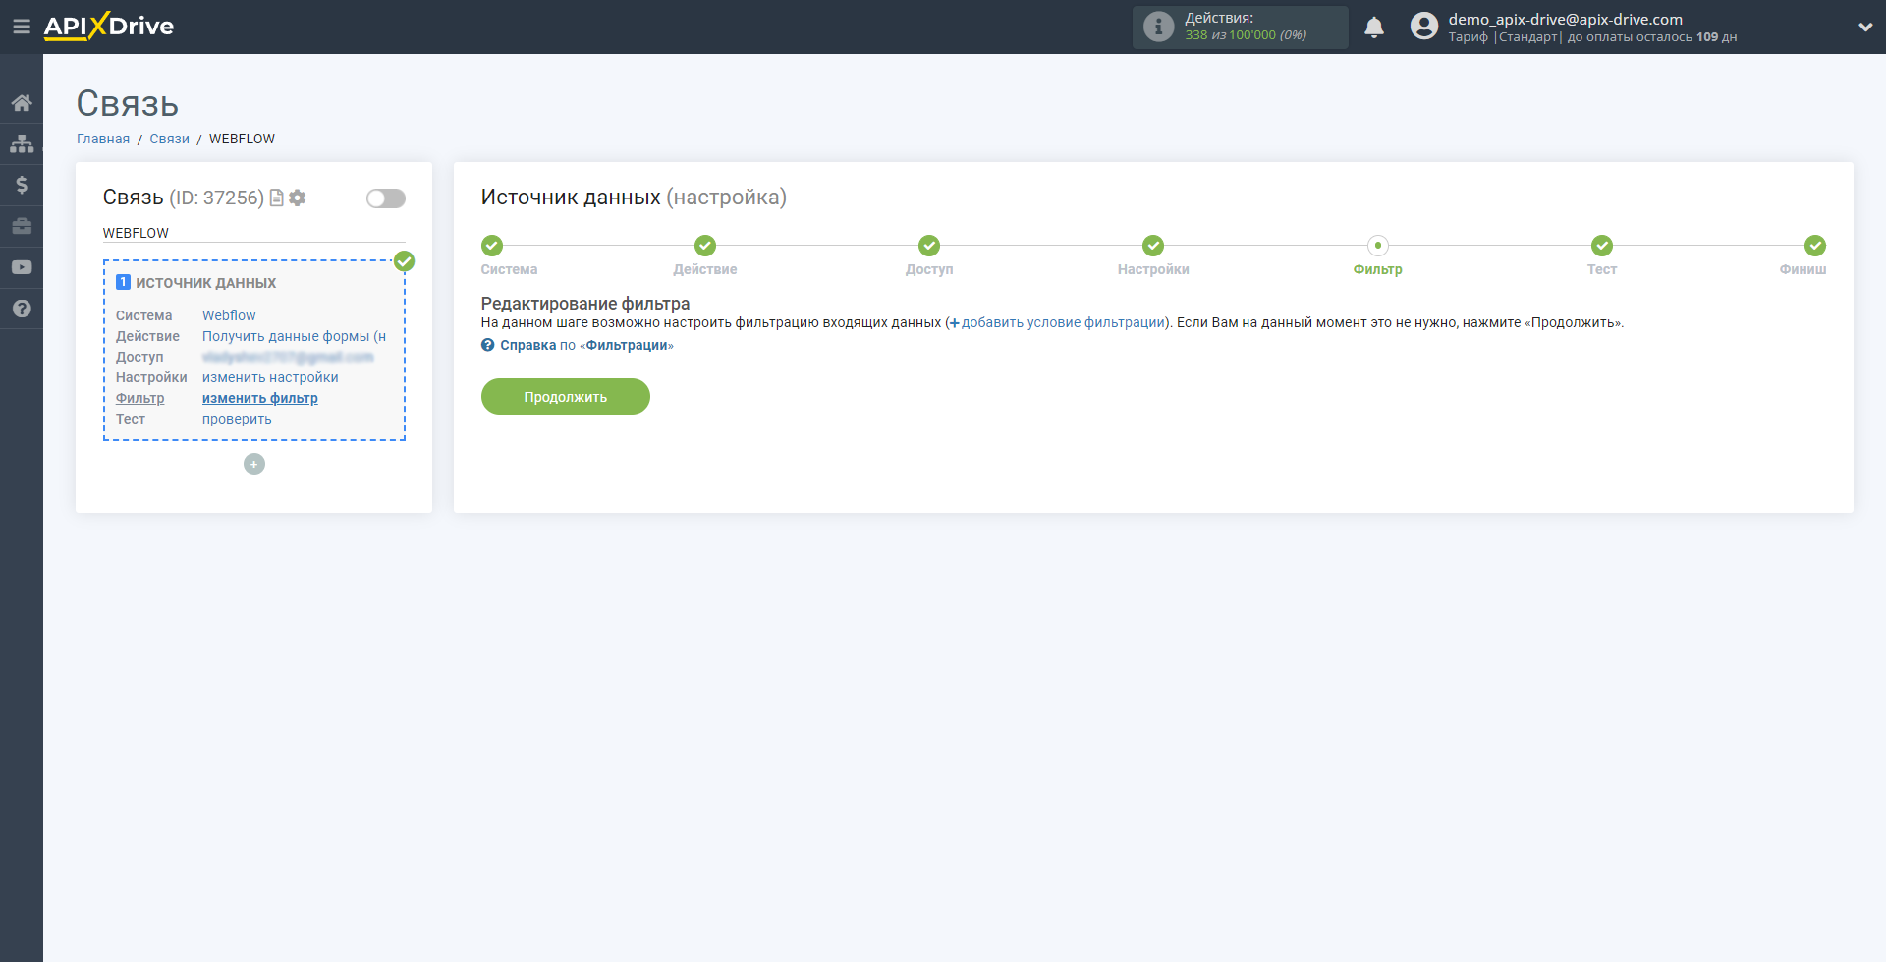The width and height of the screenshot is (1886, 962).
Task: Toggle the connection on/off switch
Action: [386, 198]
